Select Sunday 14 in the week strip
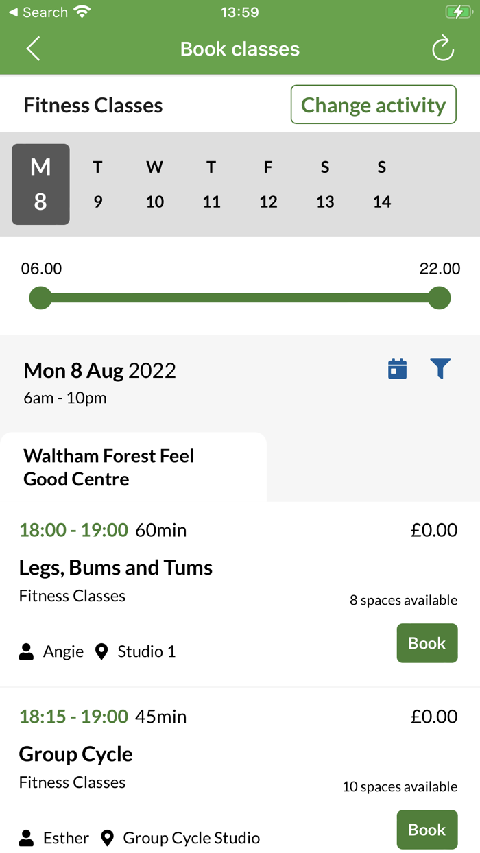 tap(382, 184)
